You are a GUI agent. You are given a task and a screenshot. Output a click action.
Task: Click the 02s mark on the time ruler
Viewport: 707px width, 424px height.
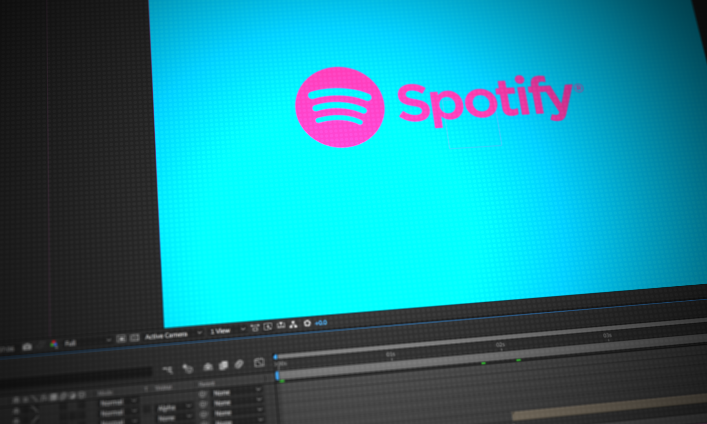coord(500,345)
